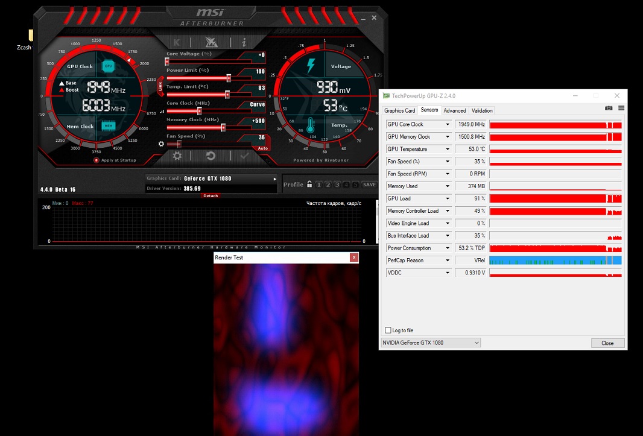
Task: Click the Temp. Limit slider handle
Action: click(x=227, y=94)
